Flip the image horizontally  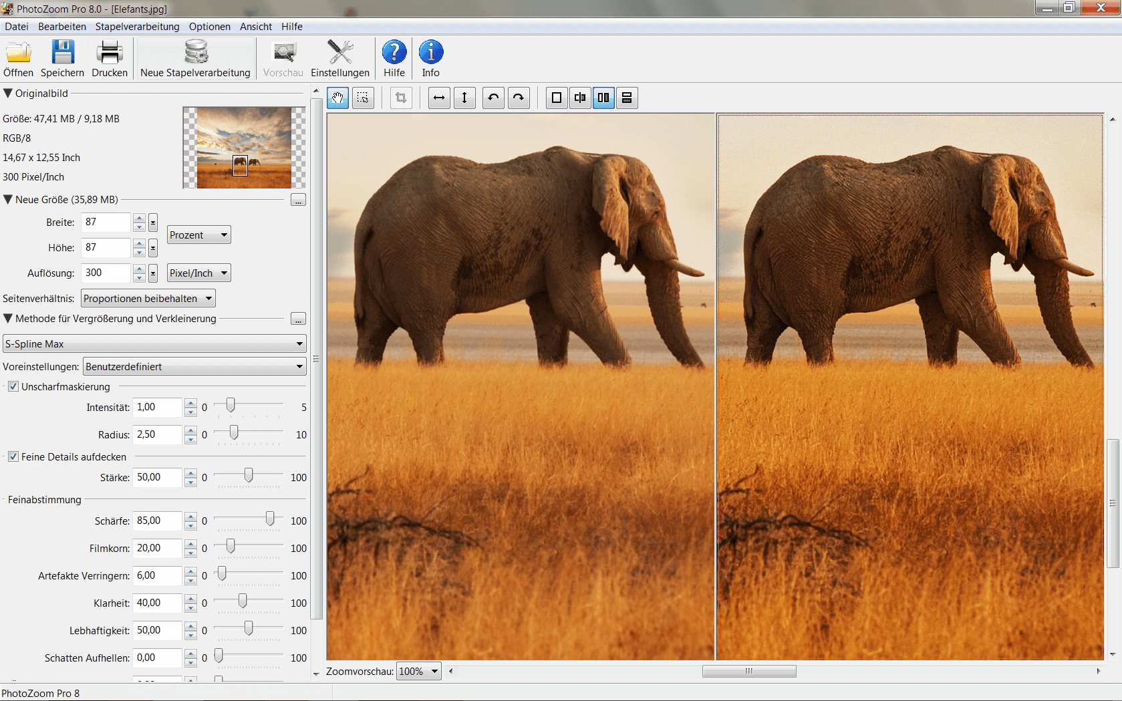click(x=438, y=98)
